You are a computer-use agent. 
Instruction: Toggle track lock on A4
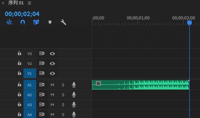[19, 114]
